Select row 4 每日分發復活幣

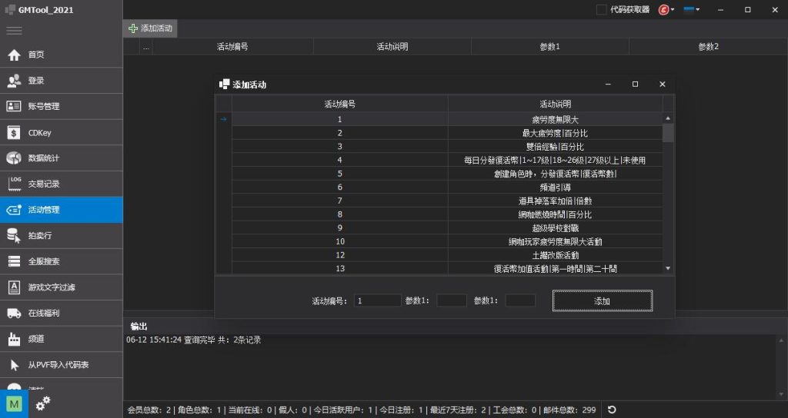click(447, 160)
